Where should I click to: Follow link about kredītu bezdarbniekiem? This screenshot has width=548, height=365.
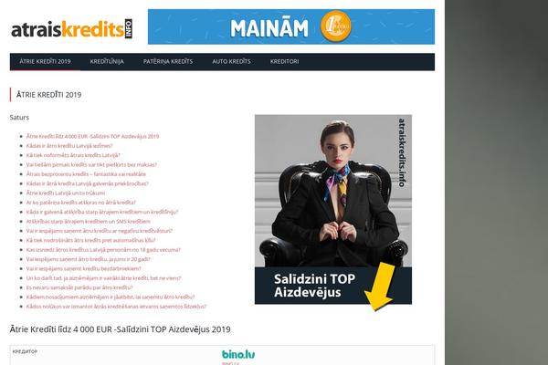[83, 268]
